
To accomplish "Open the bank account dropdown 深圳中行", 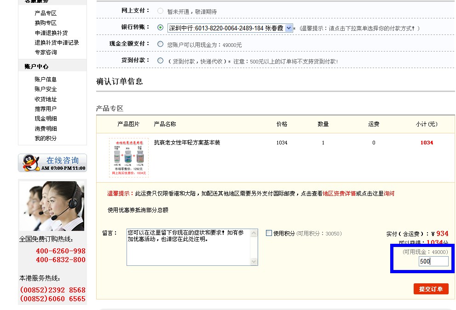I will 230,28.
